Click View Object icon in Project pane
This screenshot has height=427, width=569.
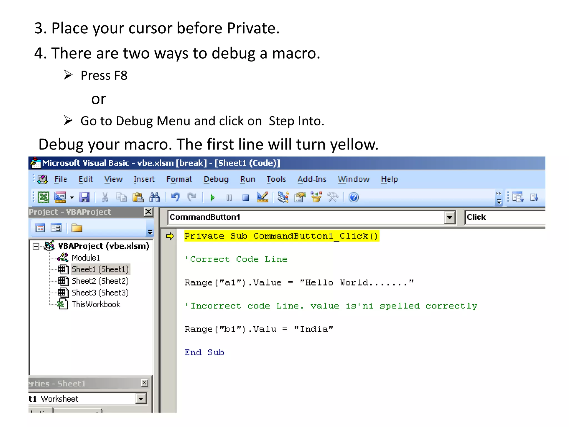(56, 228)
